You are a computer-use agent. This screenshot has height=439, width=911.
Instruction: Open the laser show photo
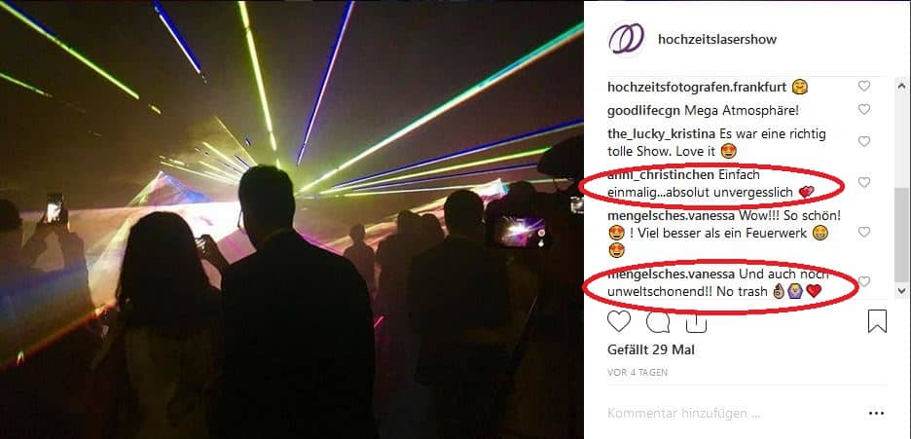pyautogui.click(x=292, y=220)
